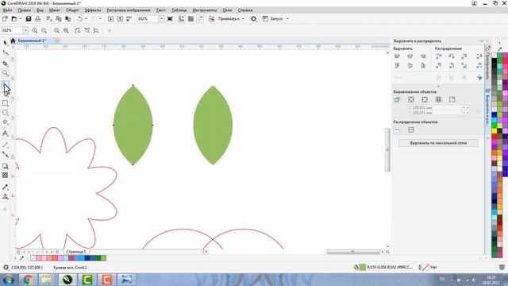Select the Connector tool

click(6, 155)
